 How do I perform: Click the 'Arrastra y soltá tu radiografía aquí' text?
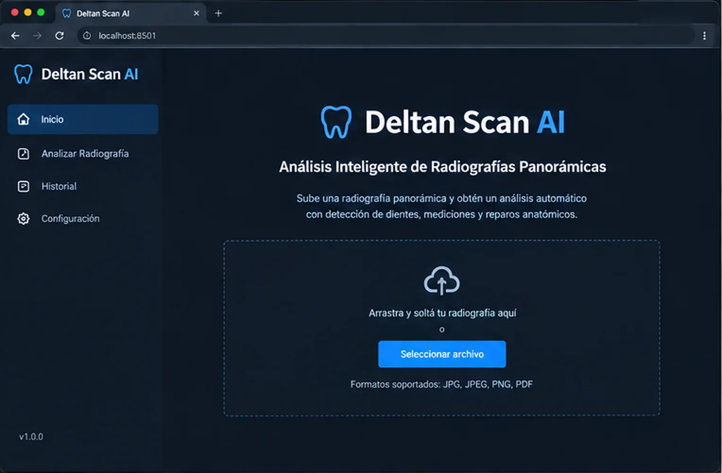[x=442, y=313]
